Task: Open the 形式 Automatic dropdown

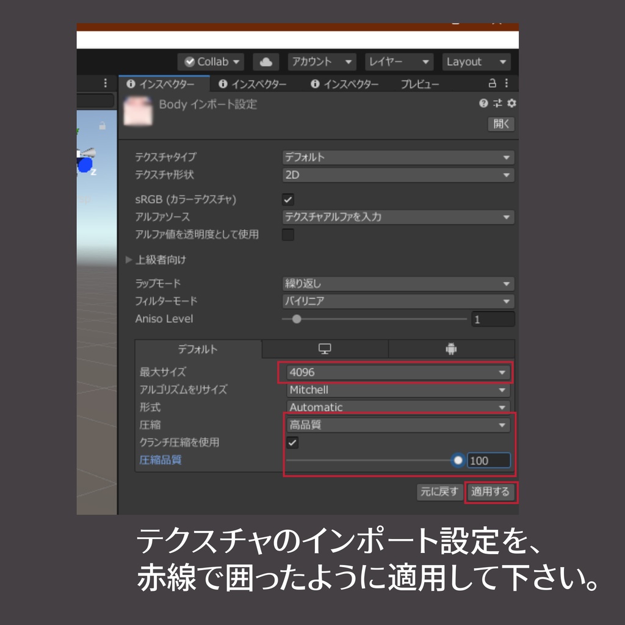Action: (x=398, y=407)
